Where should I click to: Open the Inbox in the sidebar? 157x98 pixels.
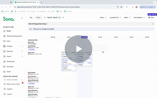(x=8, y=41)
